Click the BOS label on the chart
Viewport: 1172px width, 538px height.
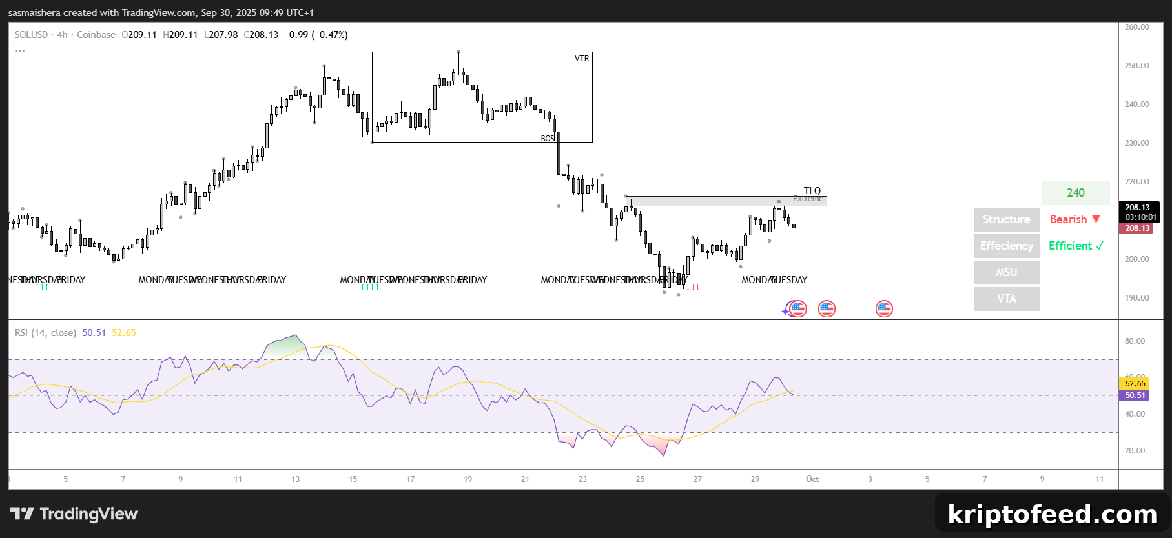coord(548,139)
